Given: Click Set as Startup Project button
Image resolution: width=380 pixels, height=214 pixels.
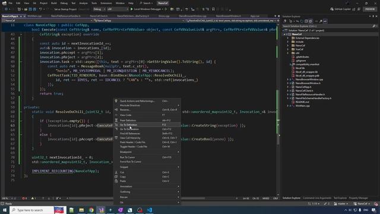Looking at the screenshot, I should 65,10.
